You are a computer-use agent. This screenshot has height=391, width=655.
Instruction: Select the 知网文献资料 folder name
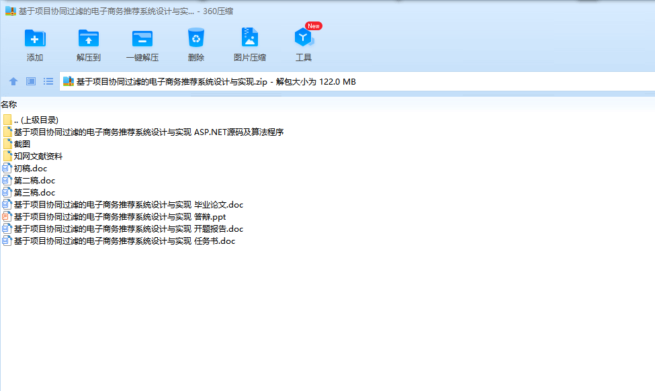[x=38, y=157]
